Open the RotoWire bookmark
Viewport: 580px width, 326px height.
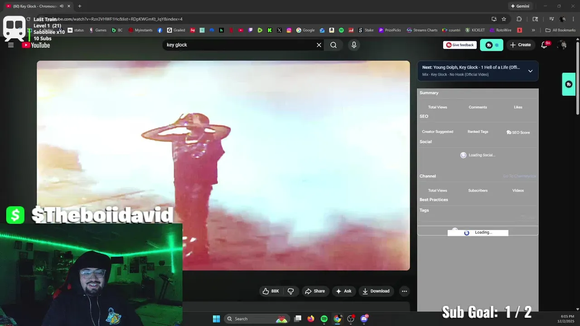[501, 30]
